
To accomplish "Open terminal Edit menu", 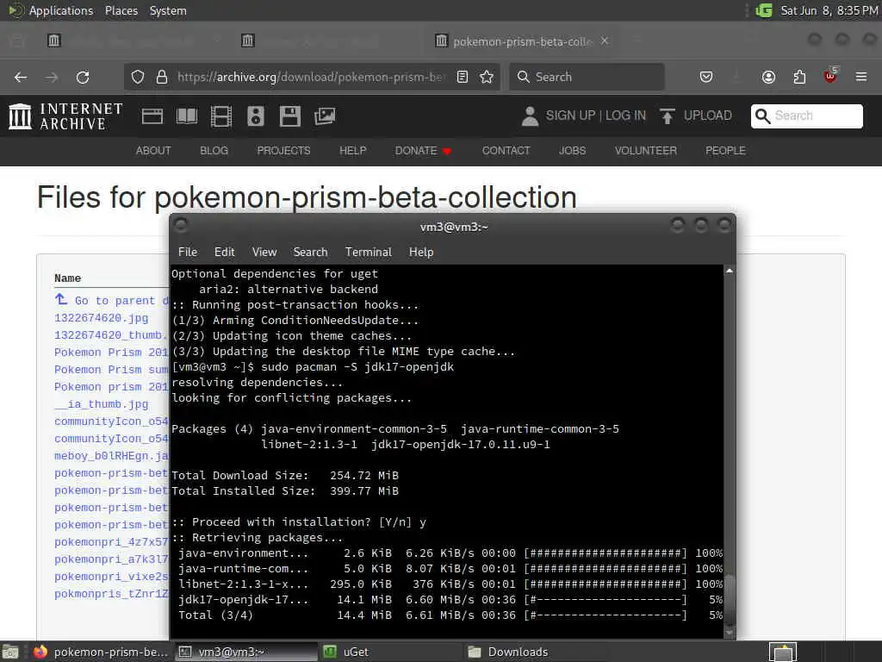I will [x=225, y=253].
